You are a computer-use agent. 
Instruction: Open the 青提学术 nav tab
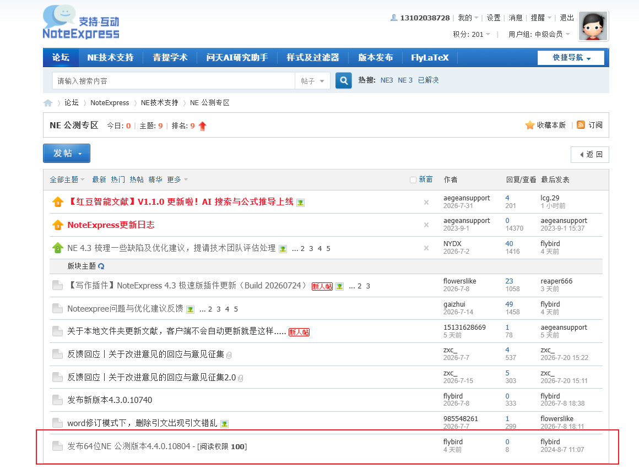point(170,58)
